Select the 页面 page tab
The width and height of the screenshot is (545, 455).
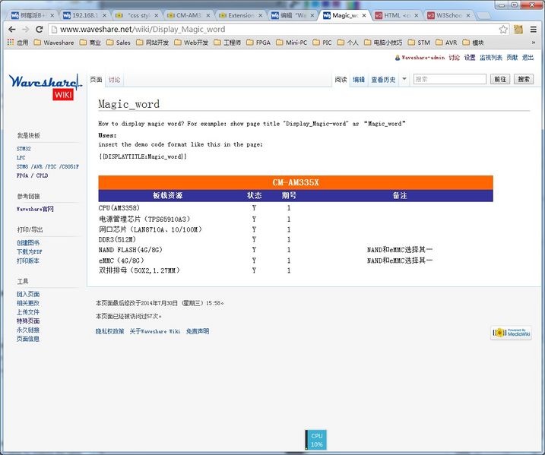click(96, 80)
